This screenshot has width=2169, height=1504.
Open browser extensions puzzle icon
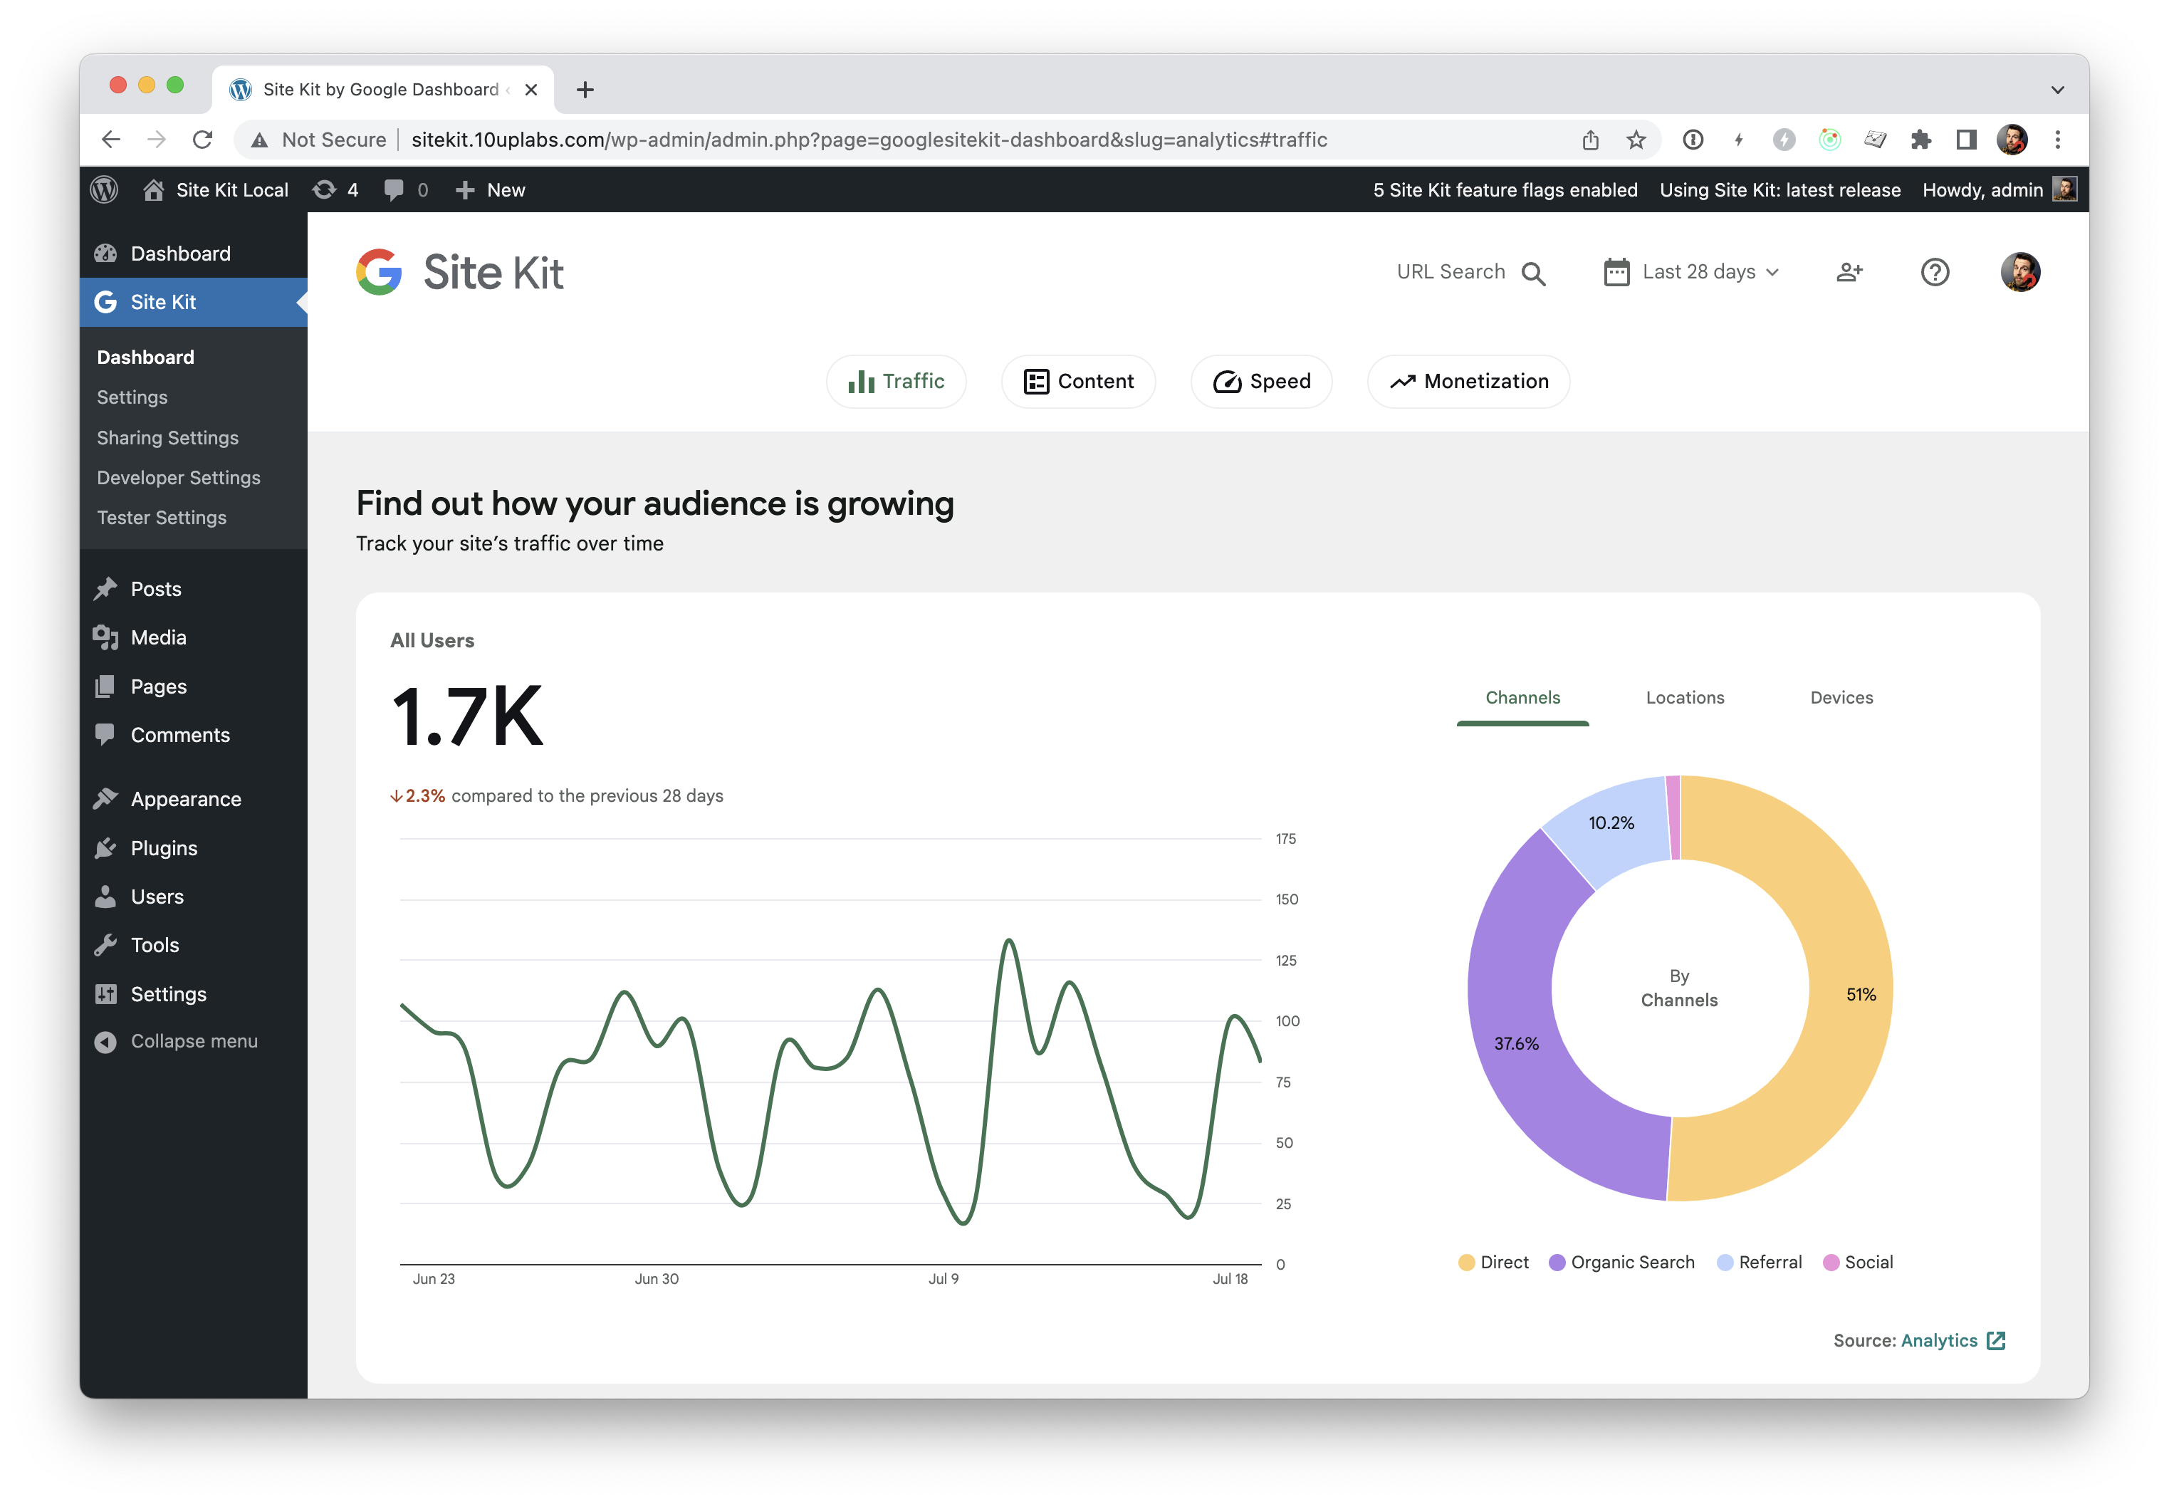1920,140
